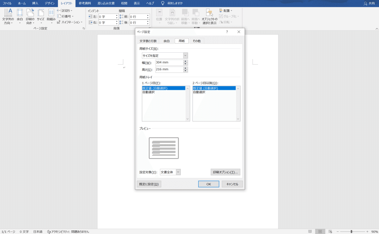
Task: Close the ページ設定 dialog
Action: click(x=239, y=32)
